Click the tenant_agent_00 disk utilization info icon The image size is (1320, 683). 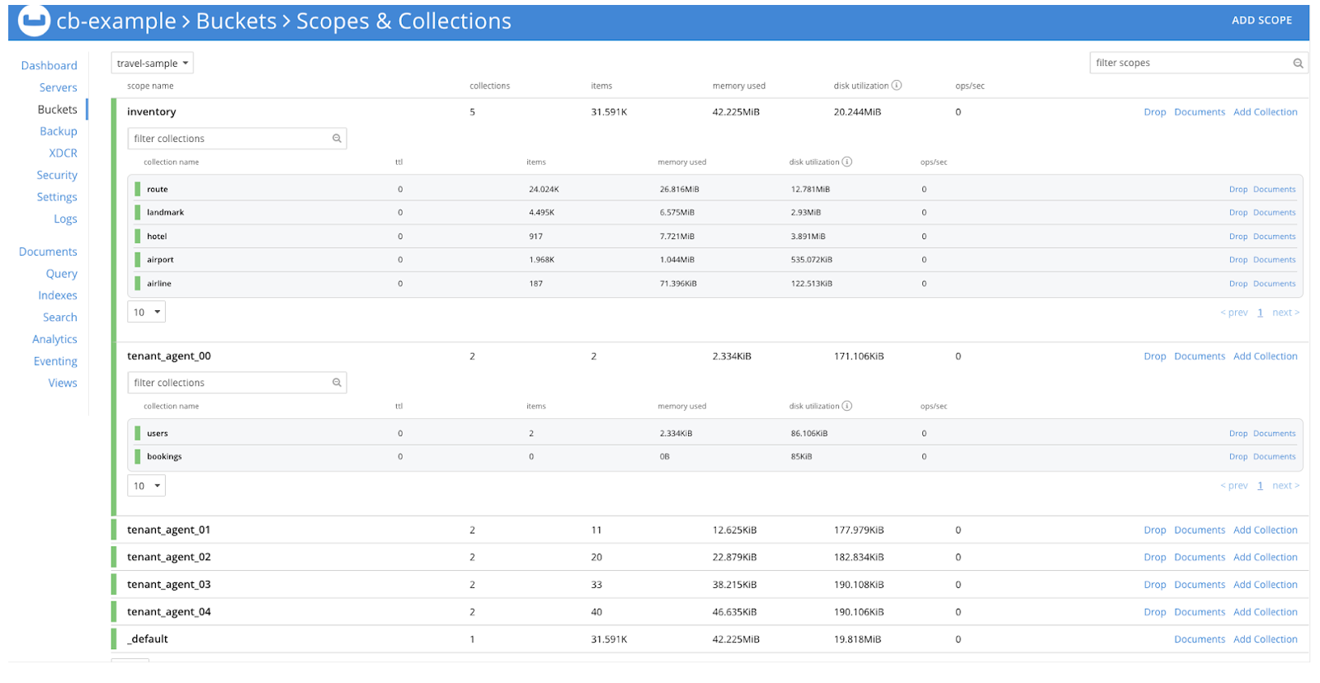[x=847, y=407]
